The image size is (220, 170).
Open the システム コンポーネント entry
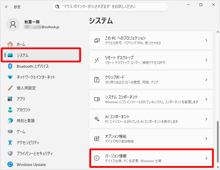coord(151,99)
